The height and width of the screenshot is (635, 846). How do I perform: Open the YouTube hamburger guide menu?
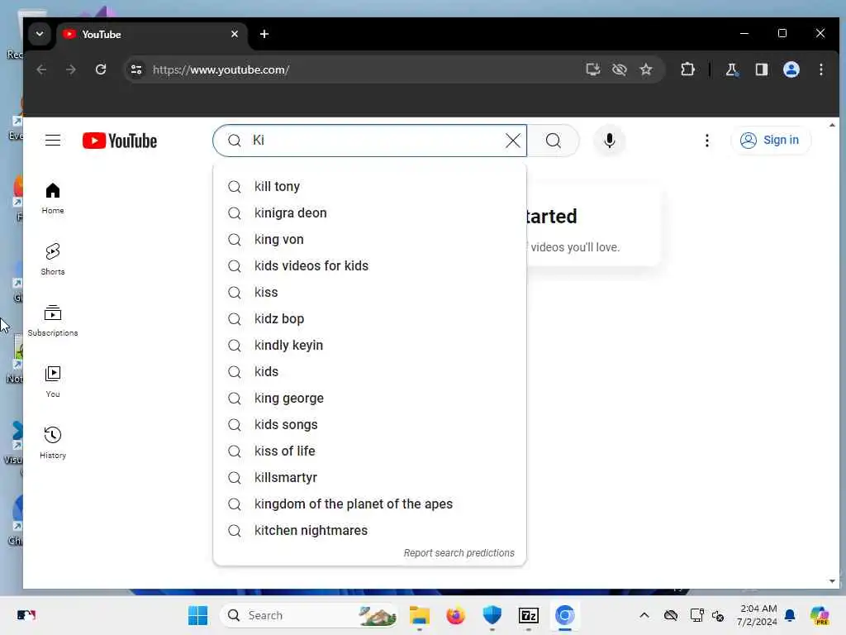click(53, 141)
